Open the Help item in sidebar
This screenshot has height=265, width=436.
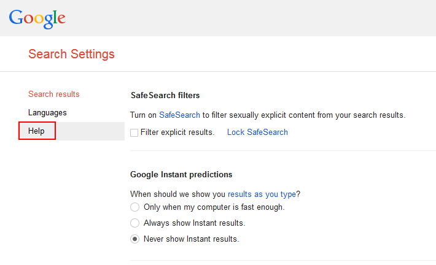point(37,131)
